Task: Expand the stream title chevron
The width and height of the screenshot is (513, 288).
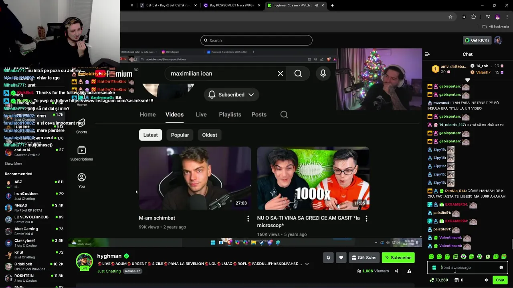Action: click(x=307, y=264)
